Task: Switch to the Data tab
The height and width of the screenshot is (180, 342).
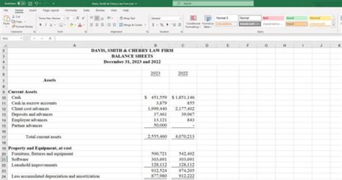Action: [x=86, y=10]
